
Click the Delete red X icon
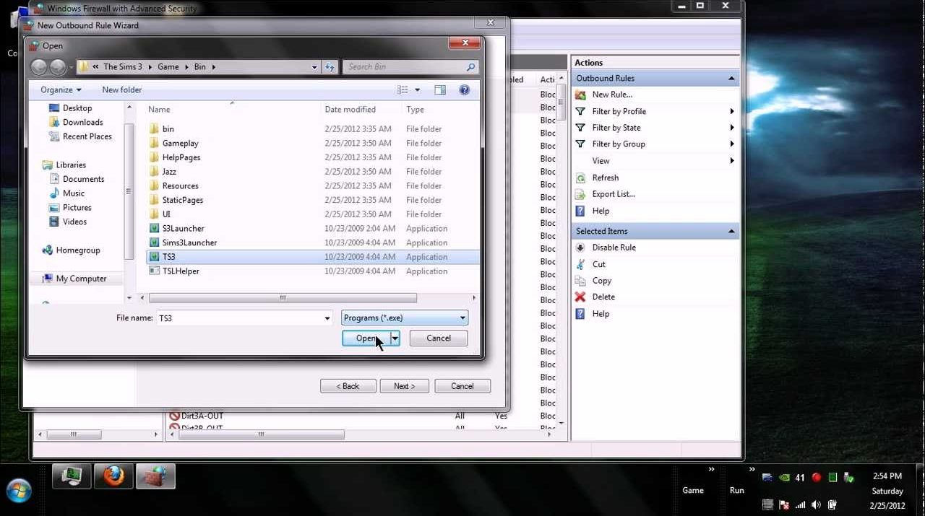pos(580,297)
